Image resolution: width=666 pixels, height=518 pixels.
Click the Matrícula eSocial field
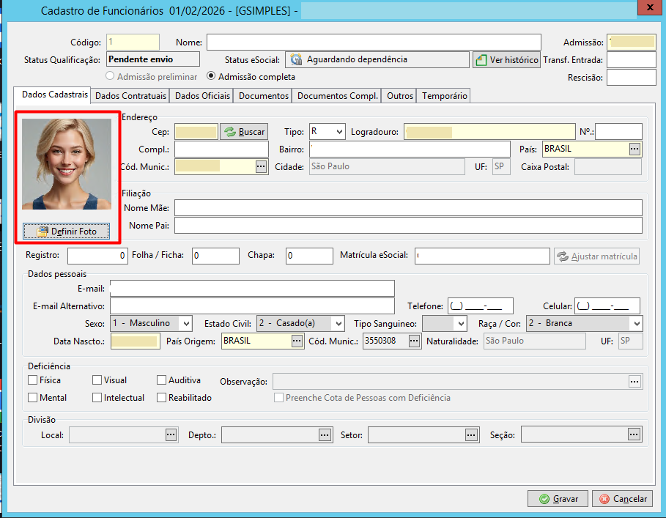[483, 256]
